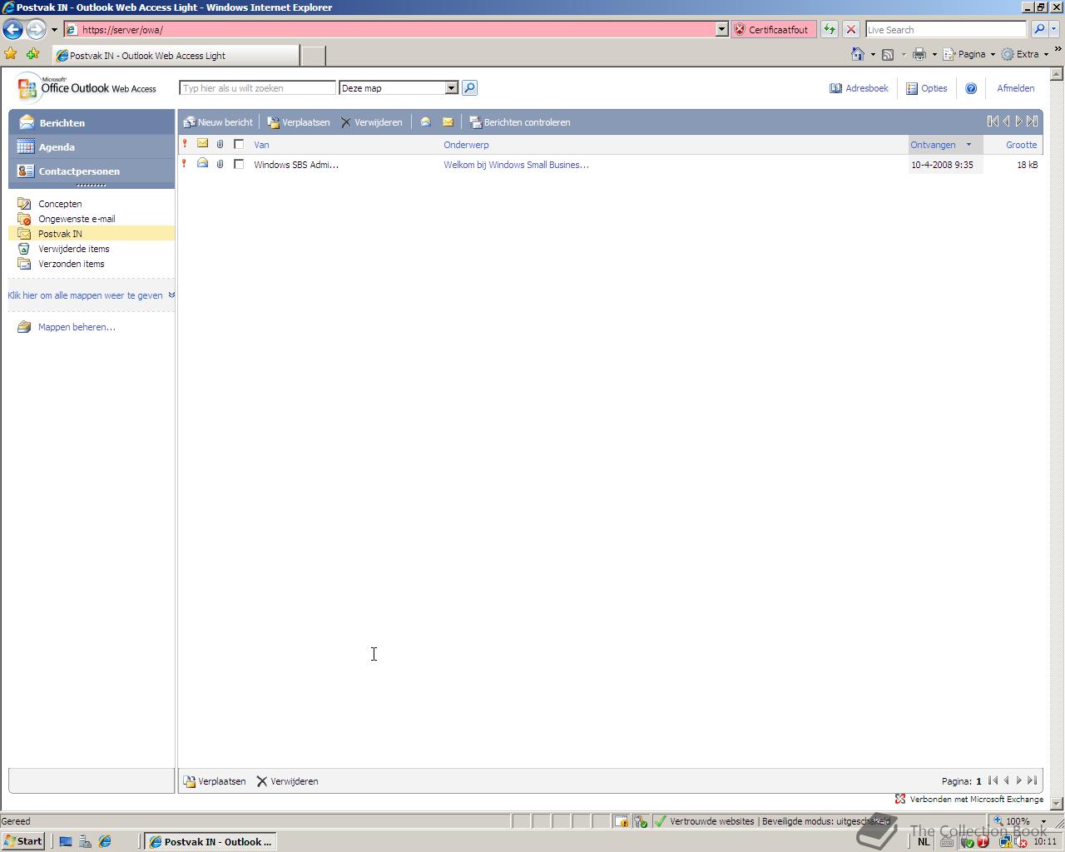Open the Opties link
This screenshot has height=852, width=1065.
point(926,88)
